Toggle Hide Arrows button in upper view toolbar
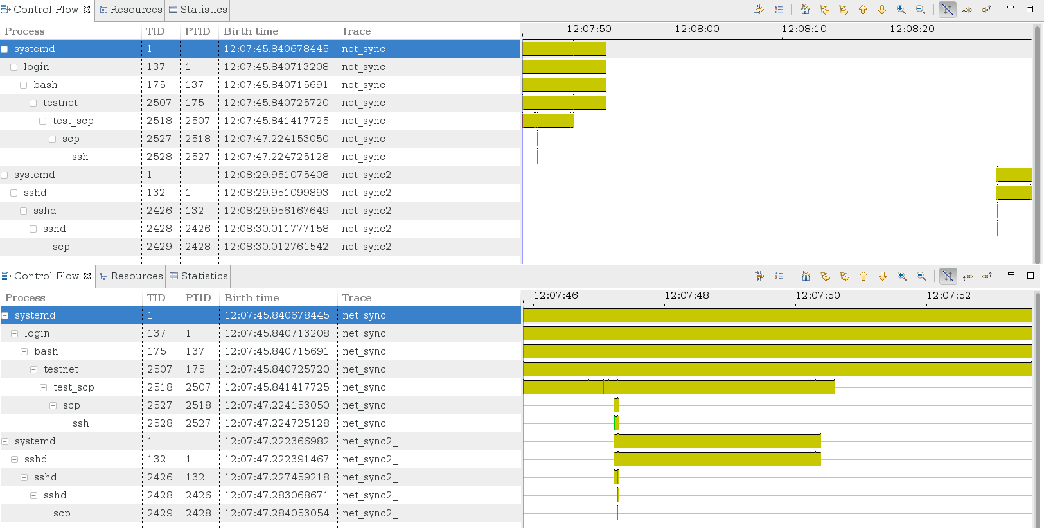This screenshot has height=528, width=1044. (x=947, y=10)
